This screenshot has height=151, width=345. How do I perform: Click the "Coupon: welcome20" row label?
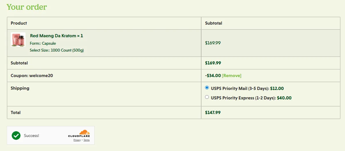click(32, 76)
